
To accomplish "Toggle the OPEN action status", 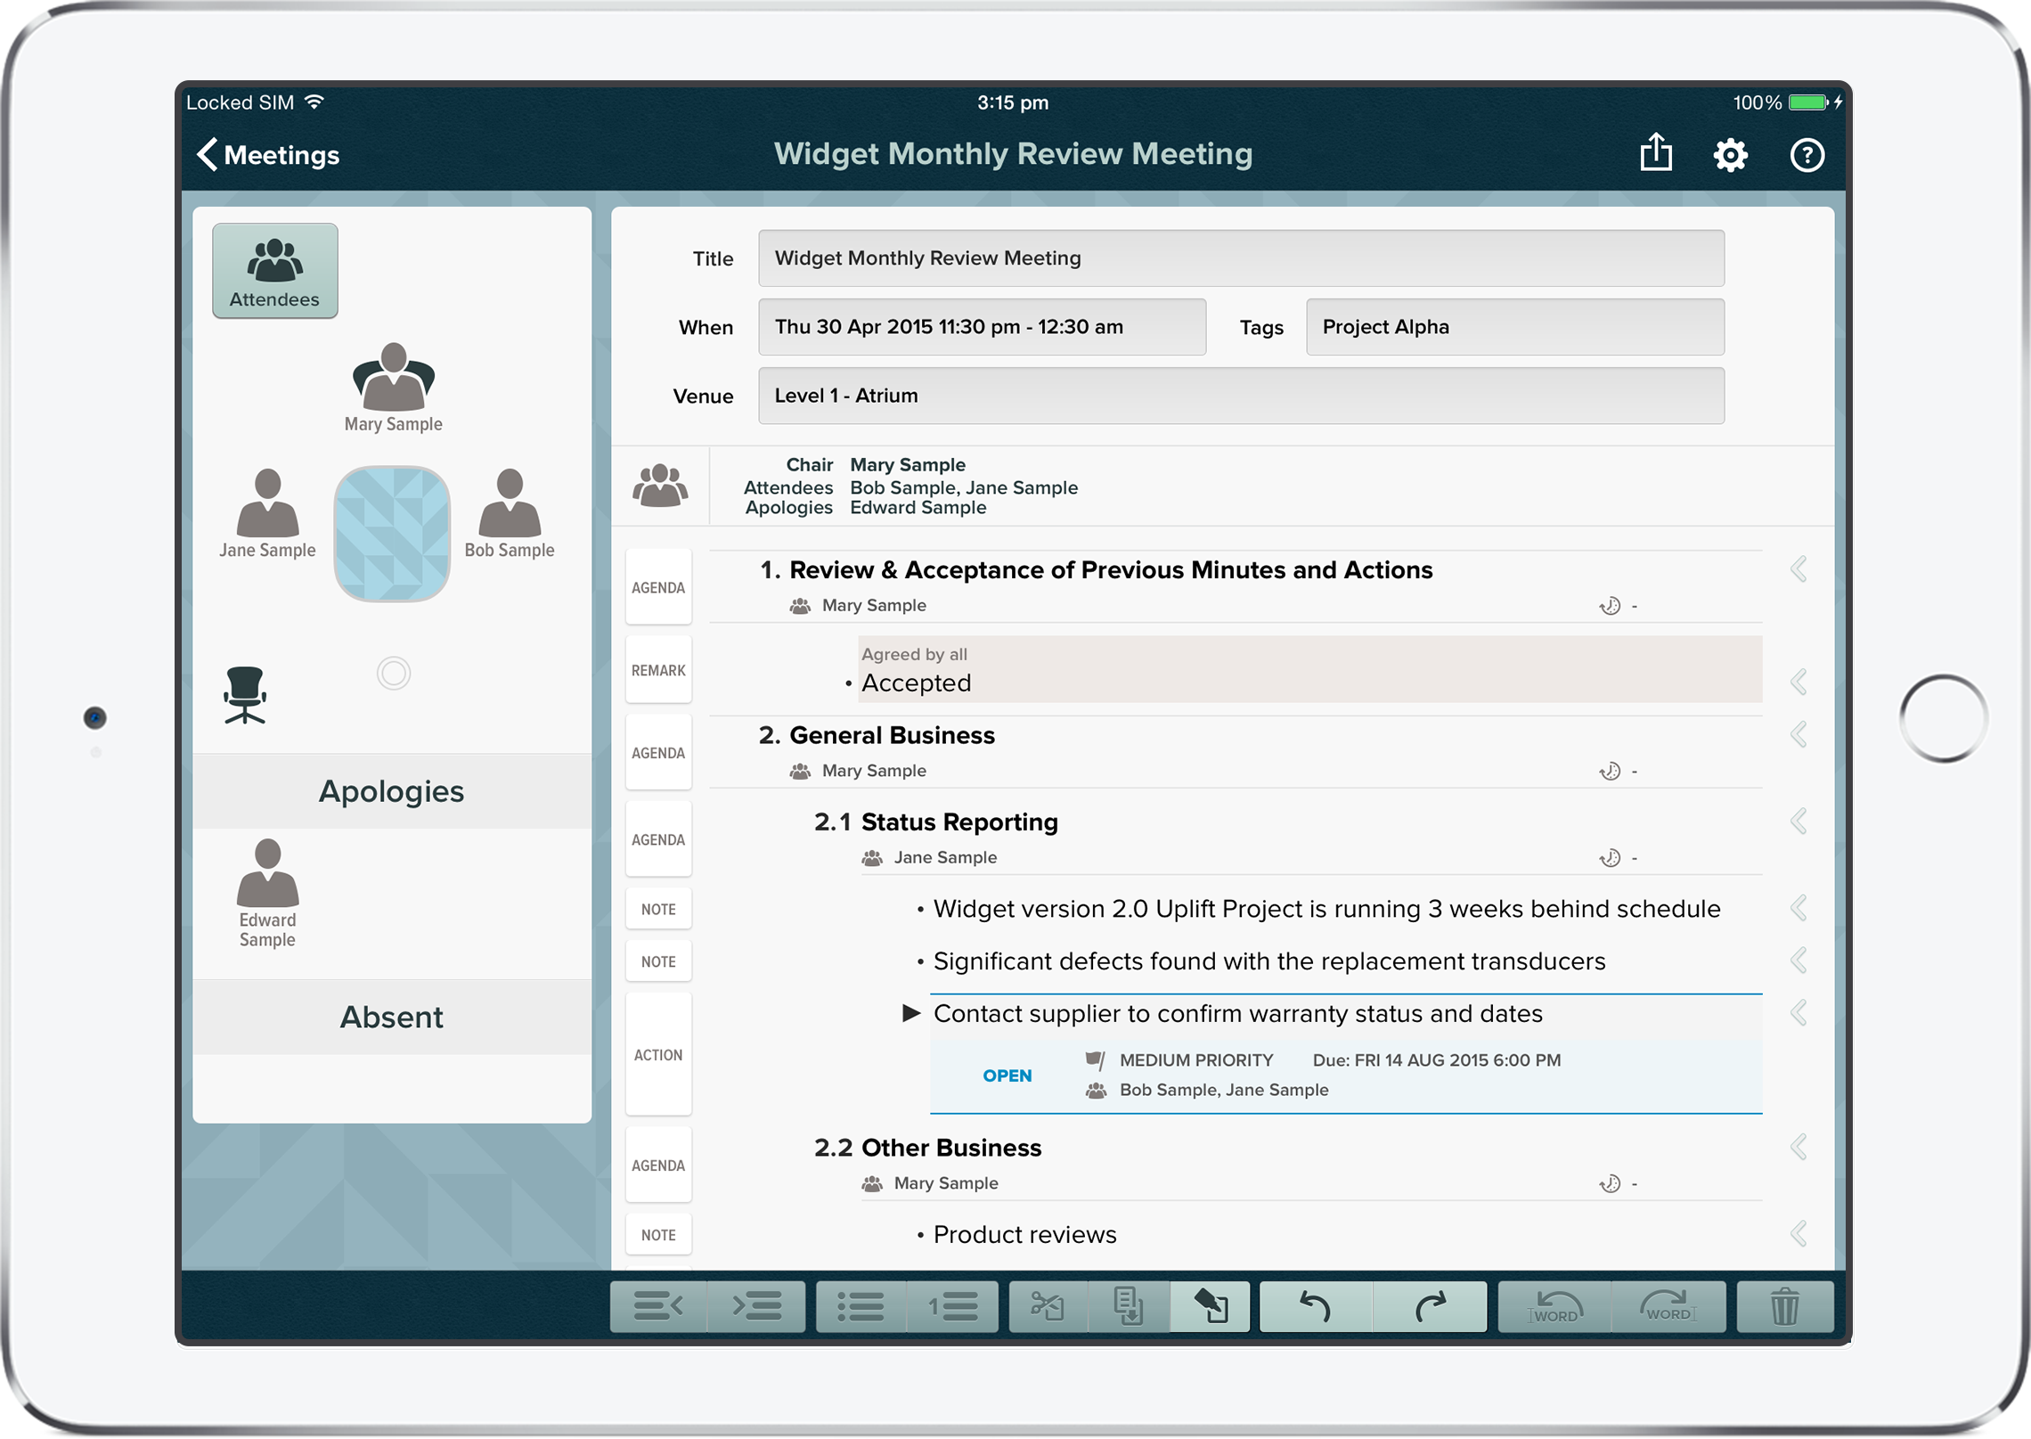I will (1007, 1075).
